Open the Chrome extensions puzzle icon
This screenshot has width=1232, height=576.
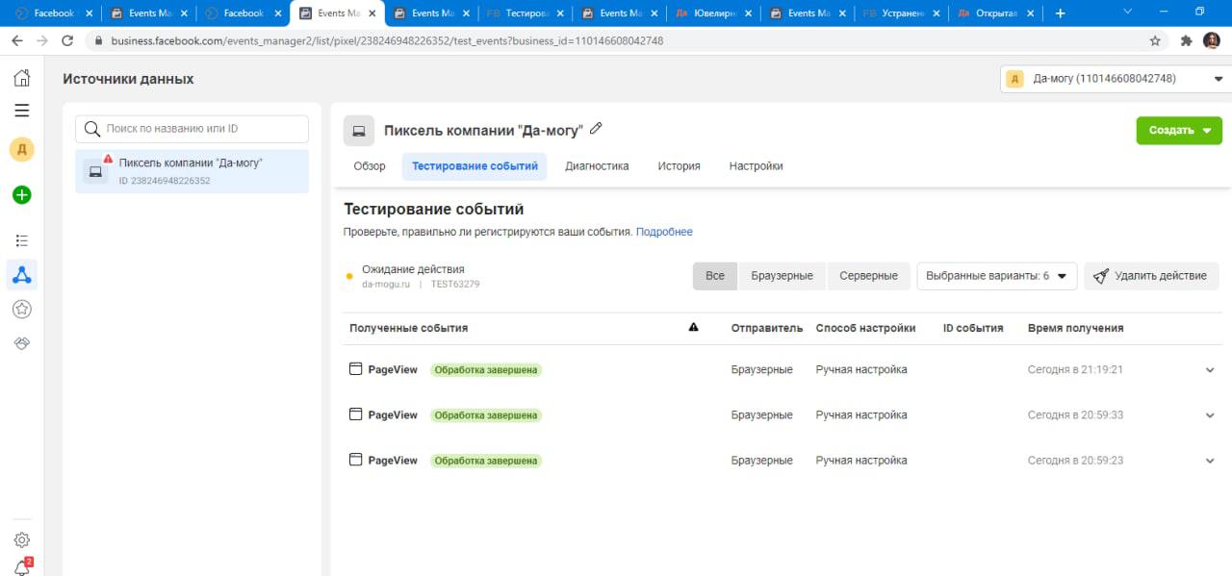1186,41
